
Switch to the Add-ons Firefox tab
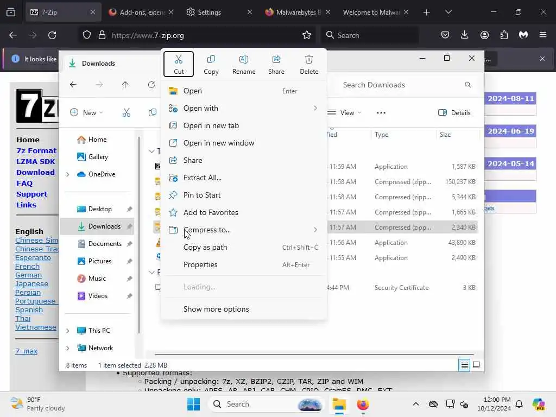point(141,12)
